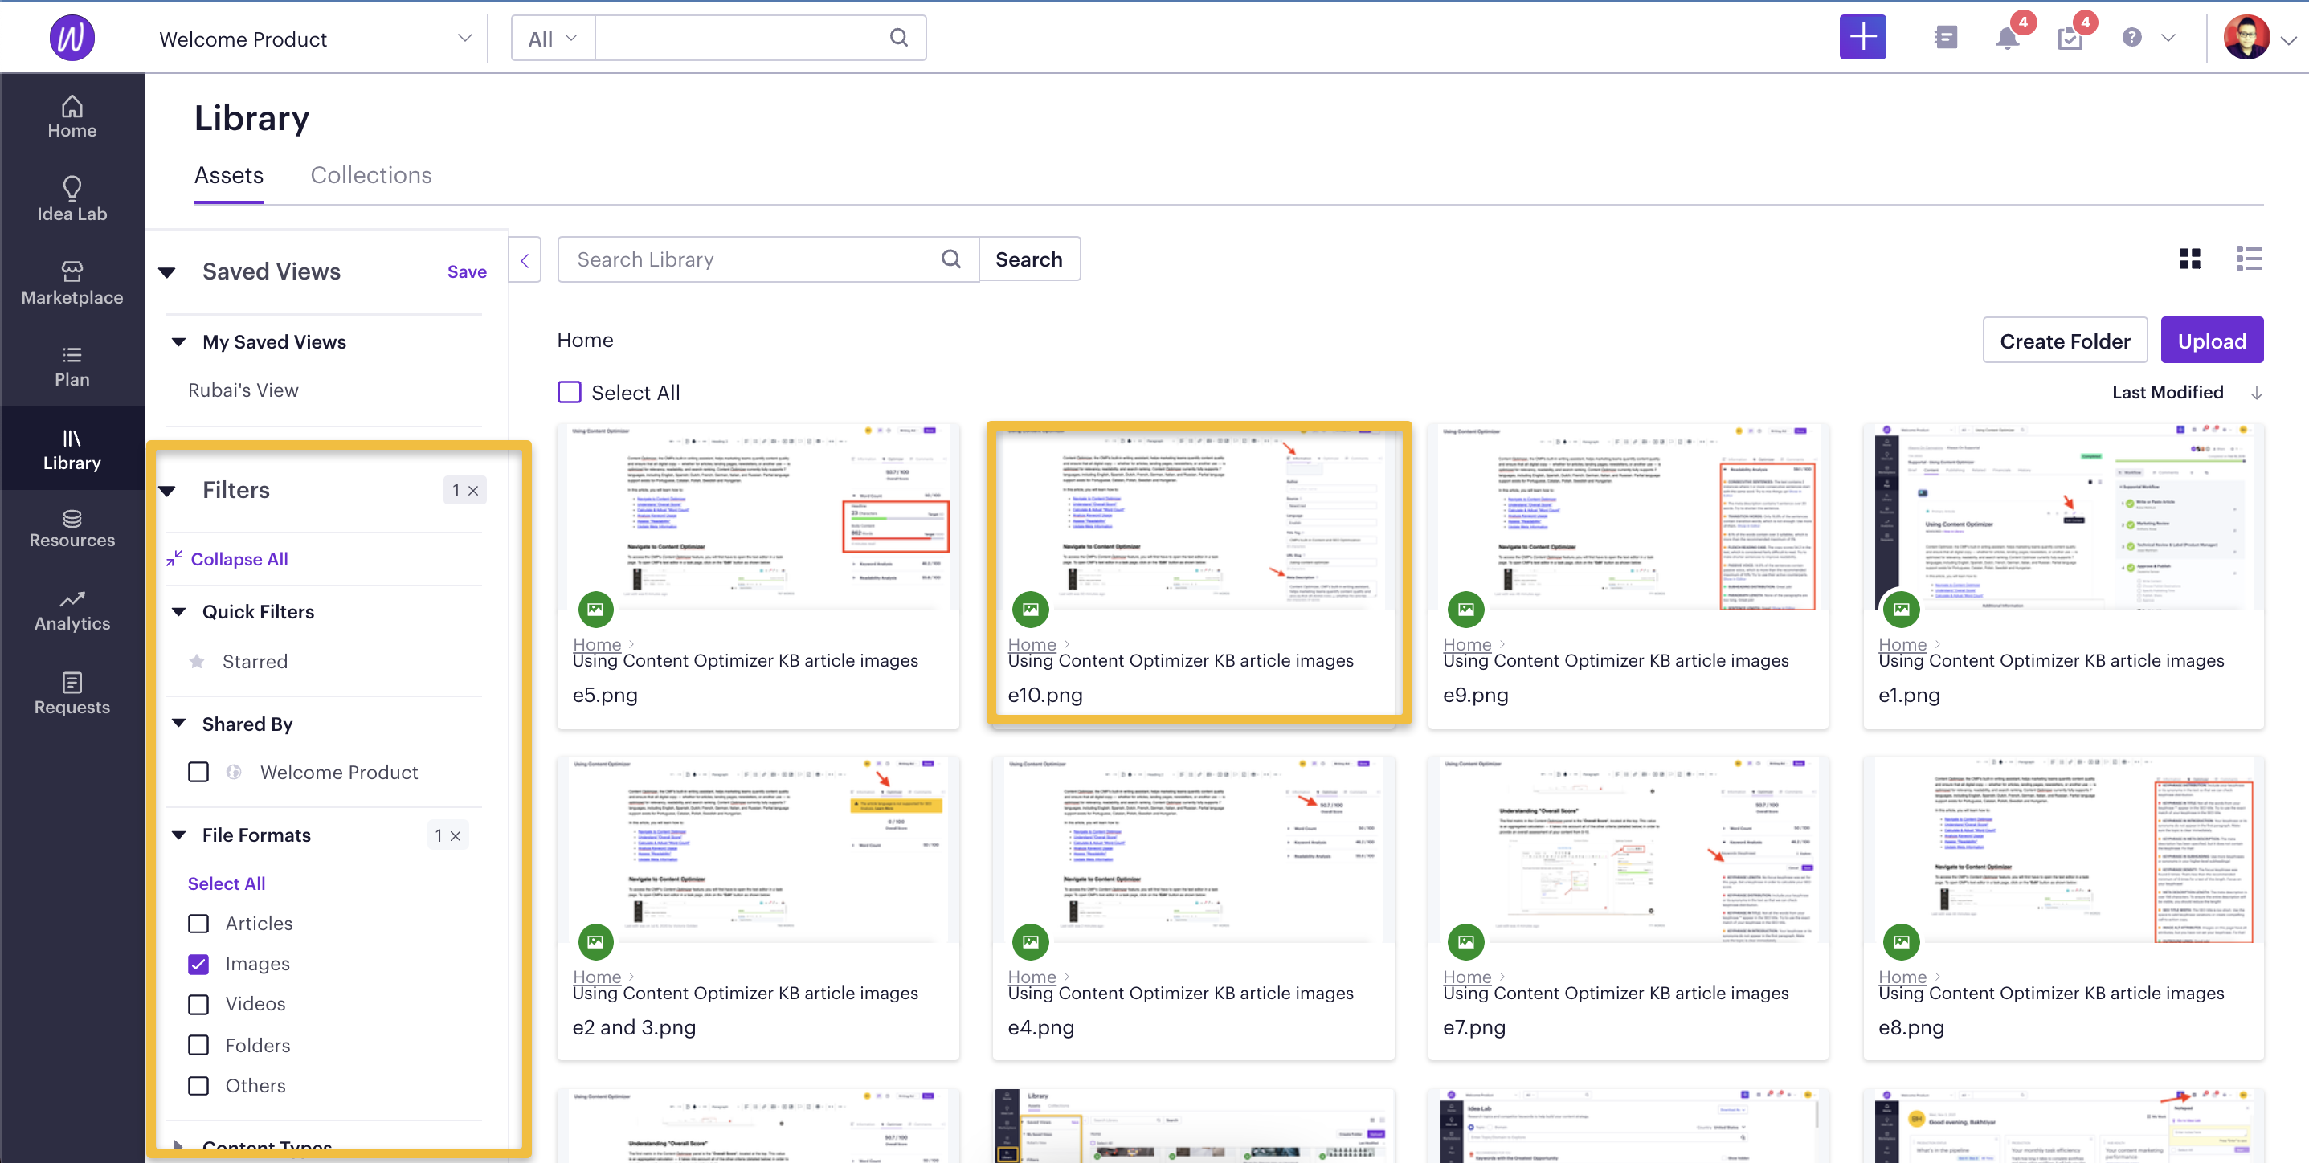Switch to list view
Viewport: 2309px width, 1163px height.
pyautogui.click(x=2248, y=259)
